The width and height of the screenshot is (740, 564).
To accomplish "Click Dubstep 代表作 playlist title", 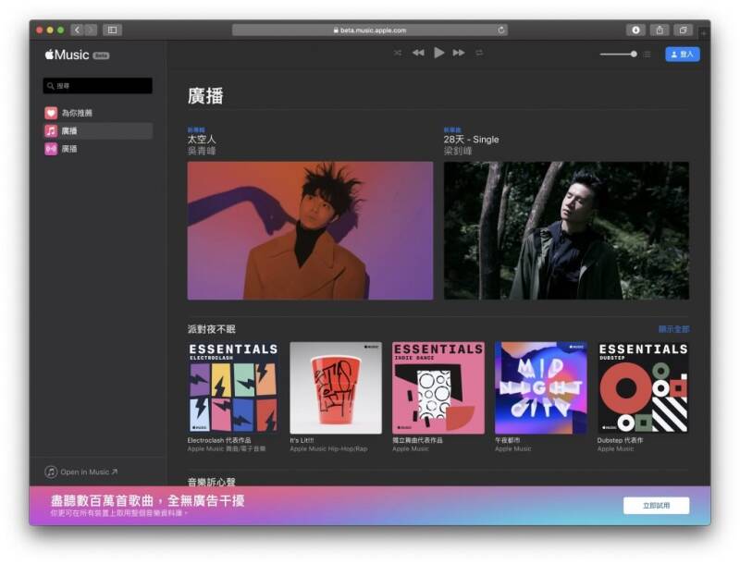I will 620,440.
